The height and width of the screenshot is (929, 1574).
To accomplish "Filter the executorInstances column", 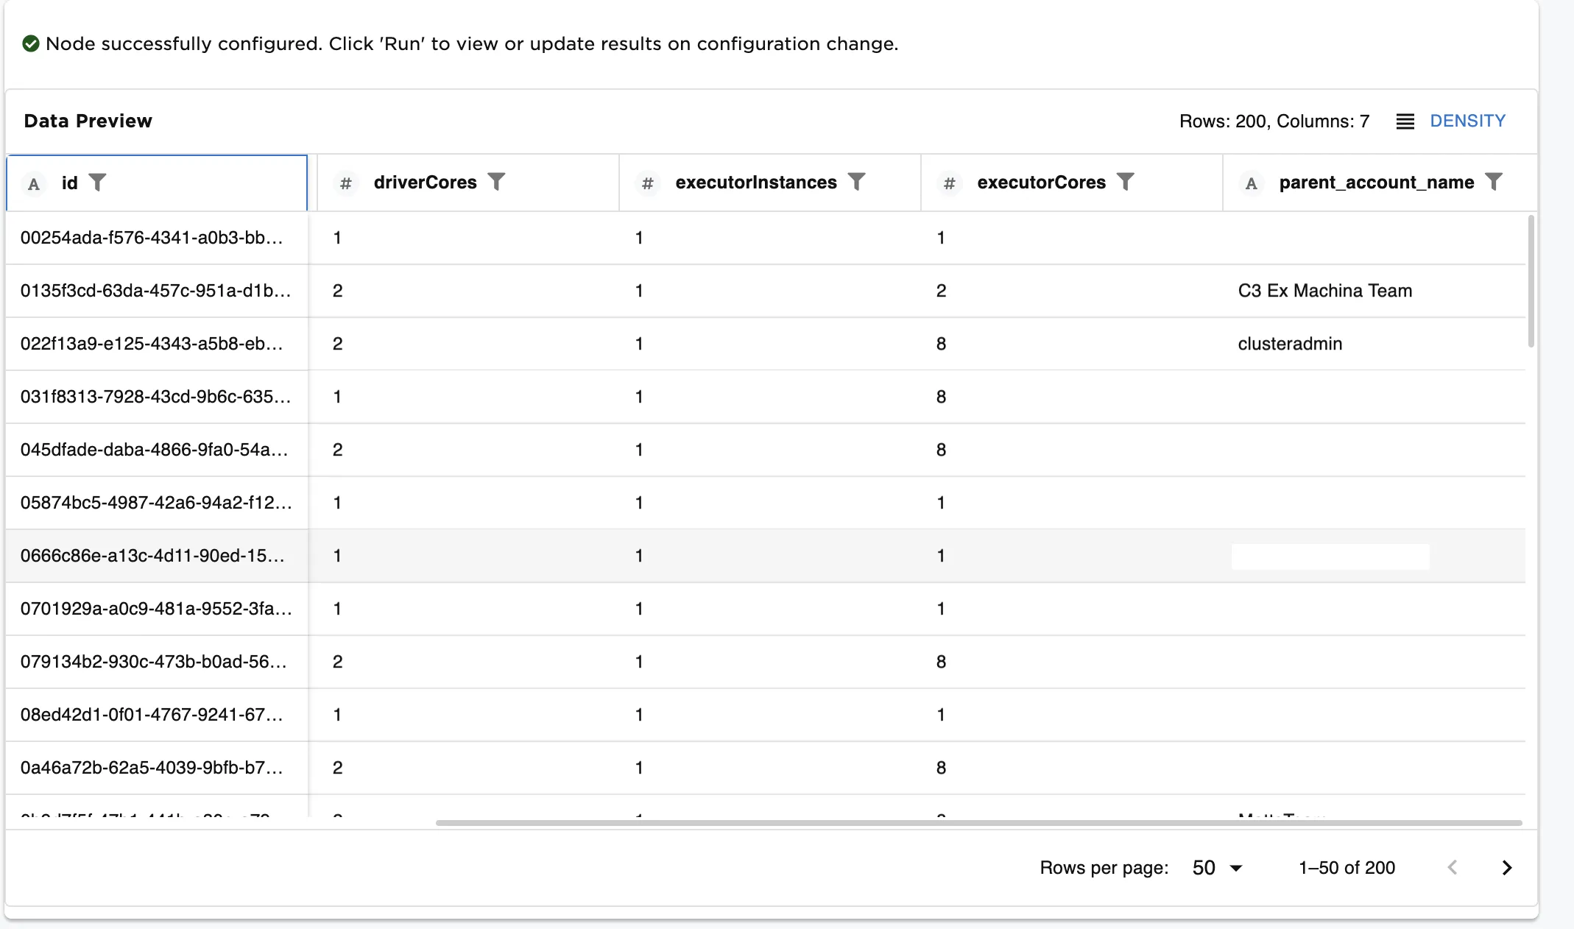I will pos(856,182).
